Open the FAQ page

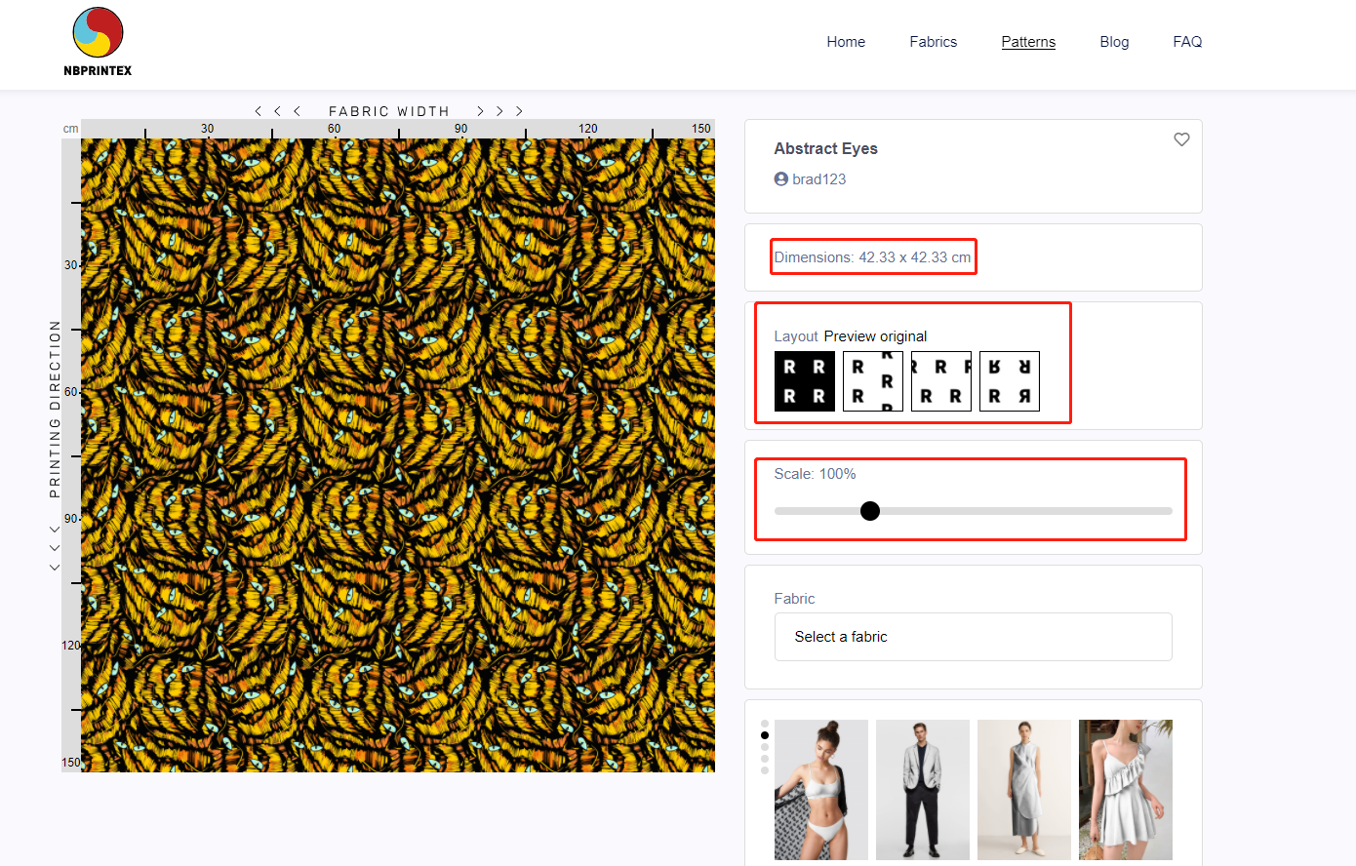tap(1187, 42)
